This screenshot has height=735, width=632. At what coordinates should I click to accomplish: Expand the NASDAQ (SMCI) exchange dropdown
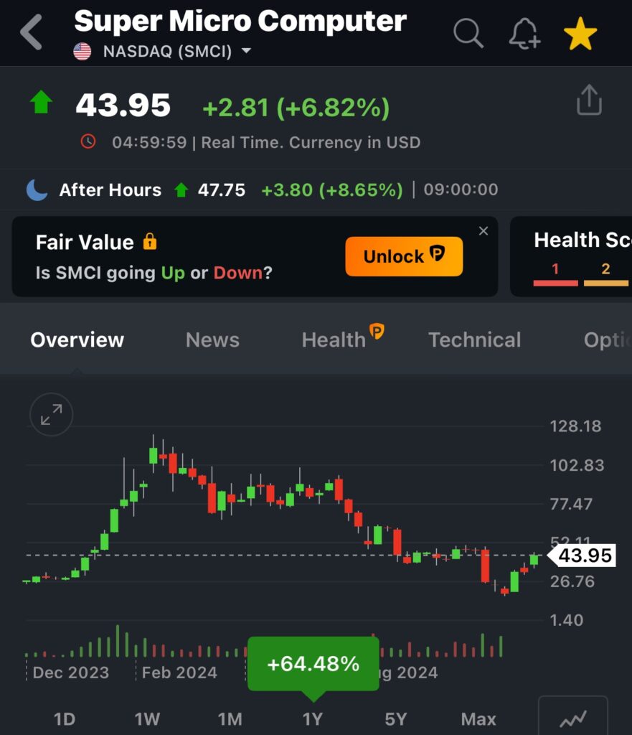[x=246, y=51]
